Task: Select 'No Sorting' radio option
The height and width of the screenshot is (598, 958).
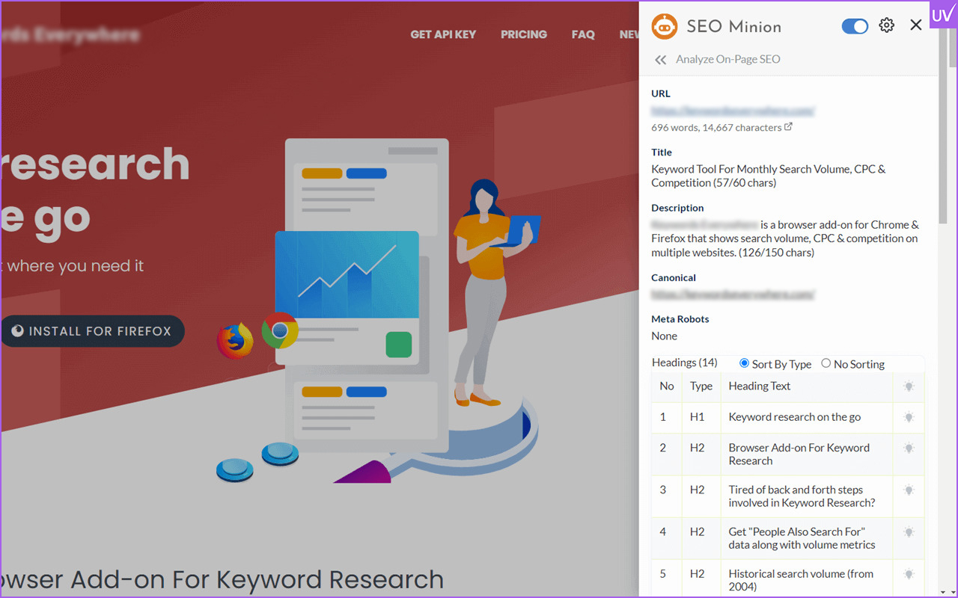Action: point(826,363)
